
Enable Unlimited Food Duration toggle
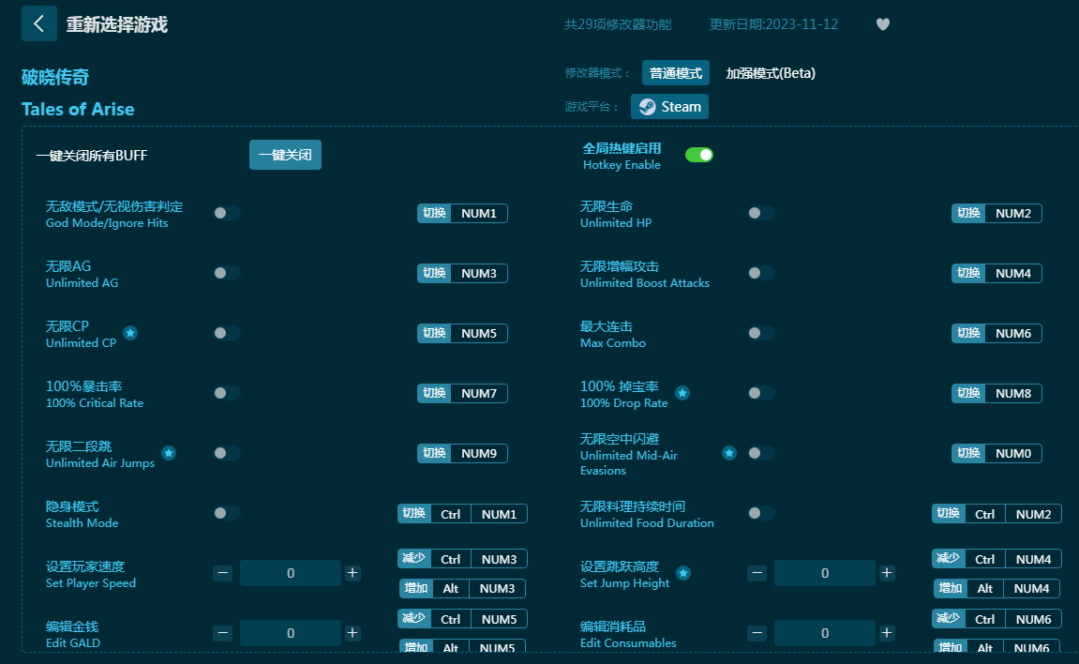pyautogui.click(x=761, y=513)
